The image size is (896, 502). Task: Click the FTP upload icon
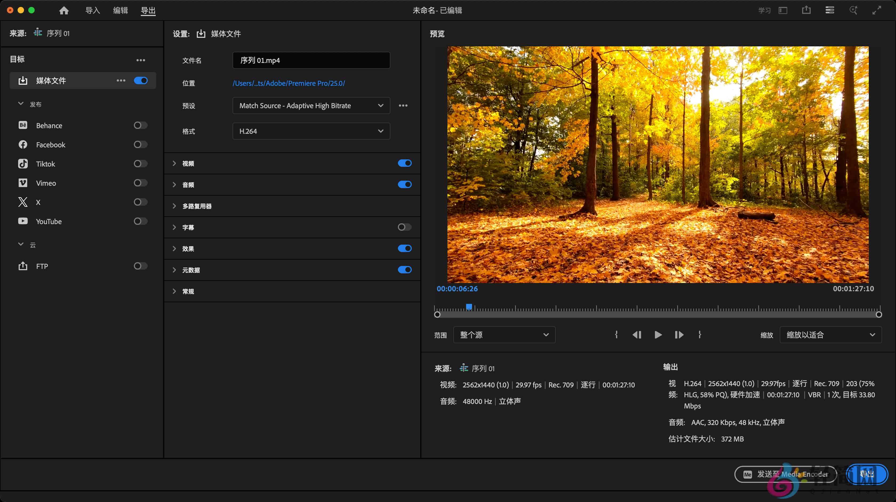(23, 266)
